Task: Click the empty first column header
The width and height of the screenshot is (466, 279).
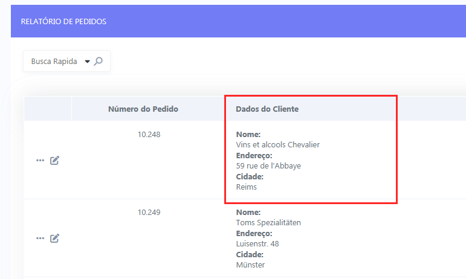Action: (x=48, y=109)
